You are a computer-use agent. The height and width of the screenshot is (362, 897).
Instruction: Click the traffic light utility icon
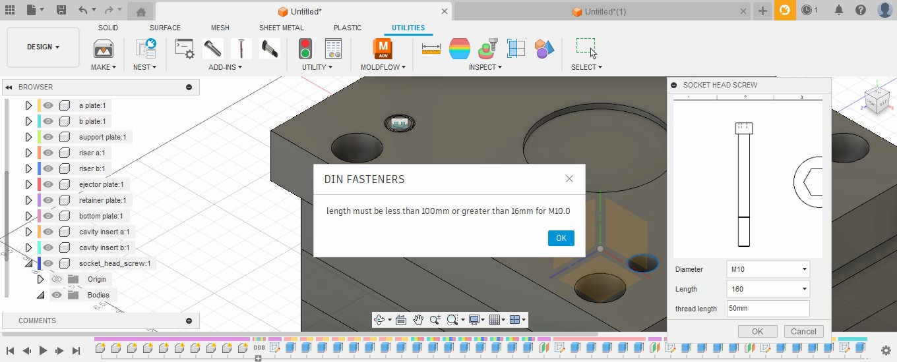[x=305, y=49]
